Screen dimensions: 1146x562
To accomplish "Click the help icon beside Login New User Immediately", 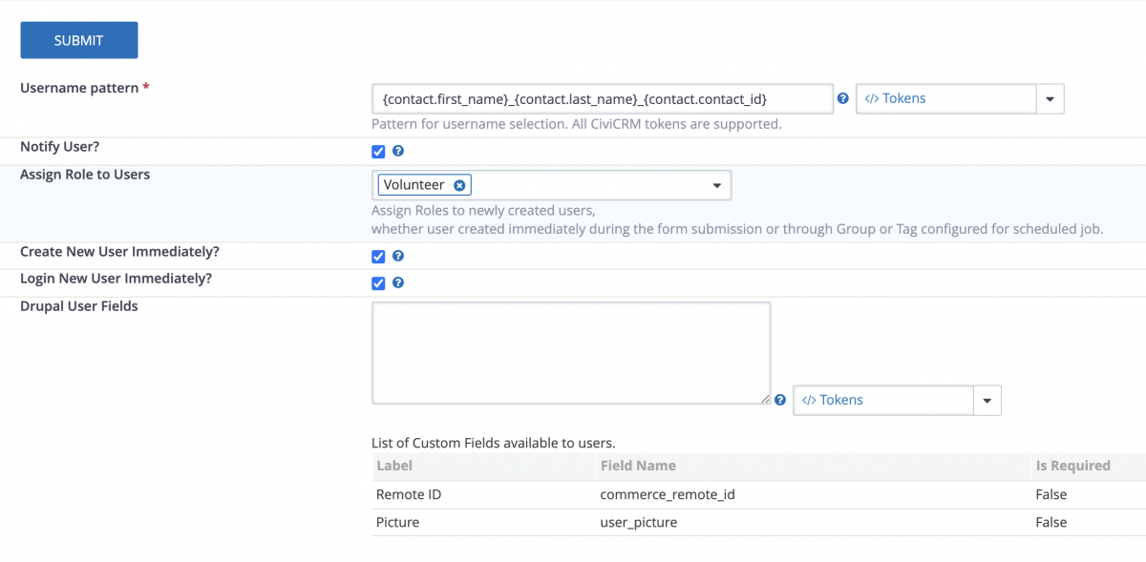I will [397, 282].
